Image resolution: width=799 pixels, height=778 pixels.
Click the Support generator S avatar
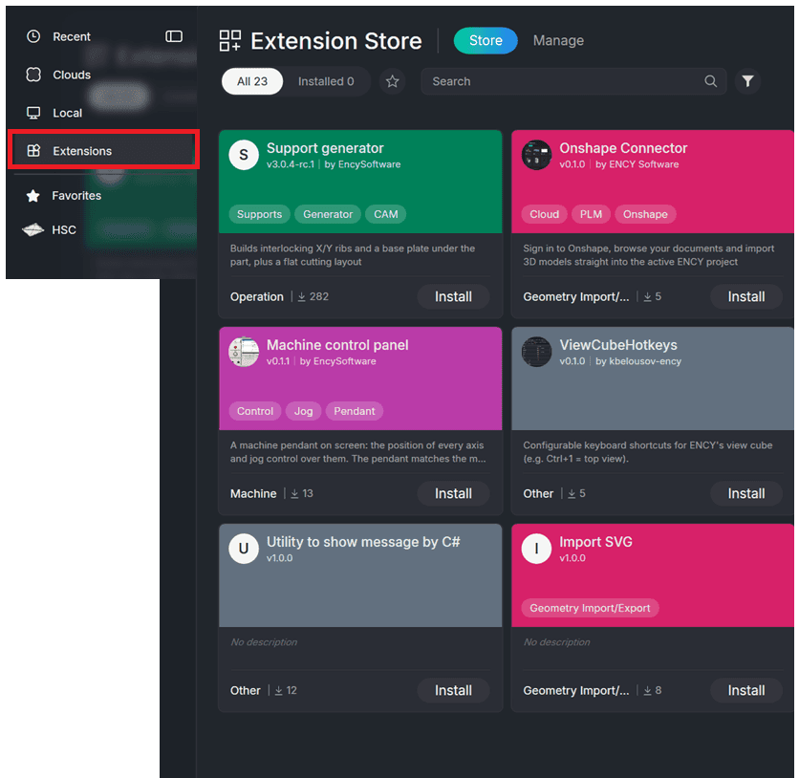244,155
